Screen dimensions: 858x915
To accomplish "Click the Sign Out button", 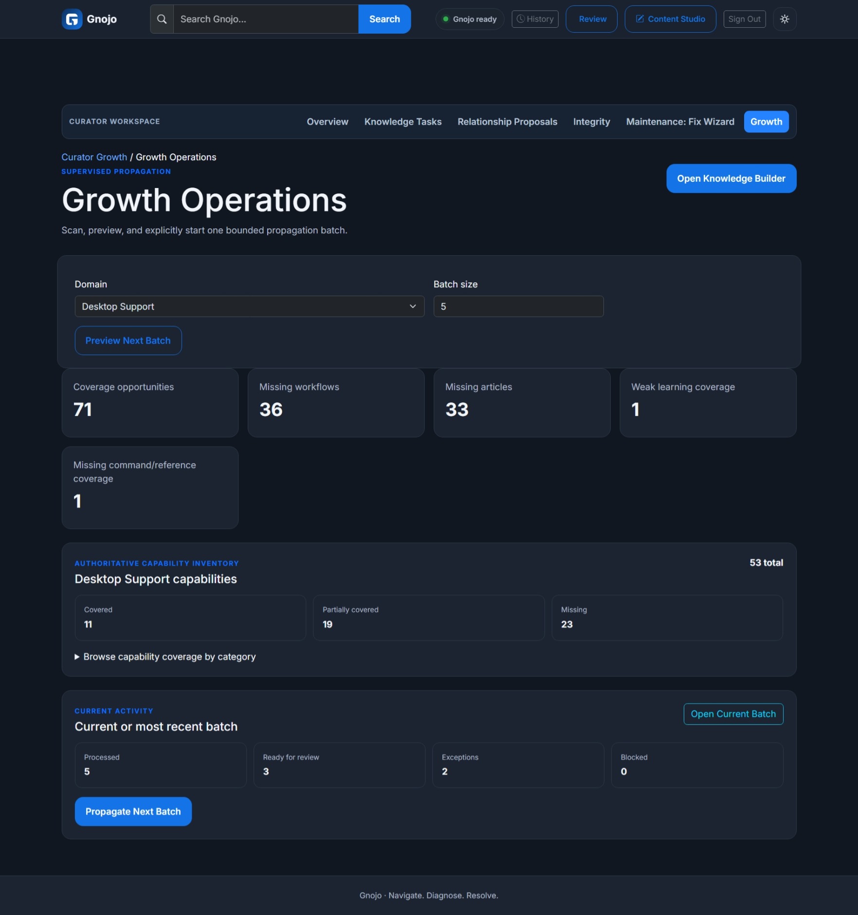I will [x=744, y=19].
